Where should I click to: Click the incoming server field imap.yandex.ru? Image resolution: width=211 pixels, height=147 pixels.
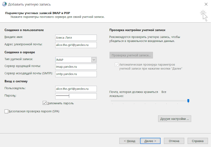[75, 67]
